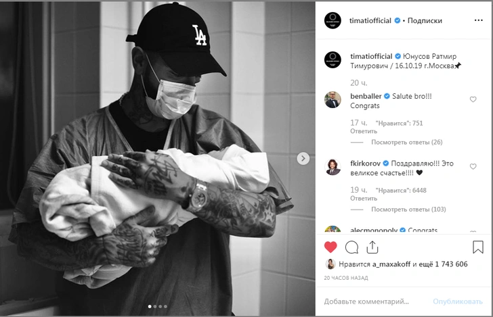Click Опубликовать to post comment
The image size is (493, 317).
[458, 301]
